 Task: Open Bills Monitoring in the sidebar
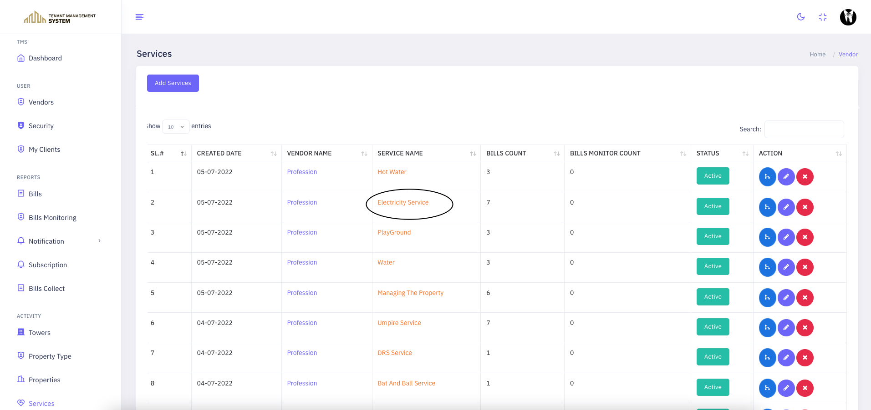coord(52,218)
